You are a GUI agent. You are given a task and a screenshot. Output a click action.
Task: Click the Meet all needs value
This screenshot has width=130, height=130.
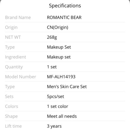click(x=62, y=116)
